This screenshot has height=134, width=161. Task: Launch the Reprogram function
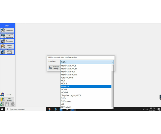pyautogui.click(x=8, y=41)
